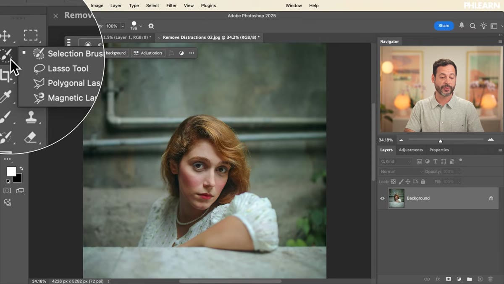Open the Layers panel menu

tap(500, 150)
